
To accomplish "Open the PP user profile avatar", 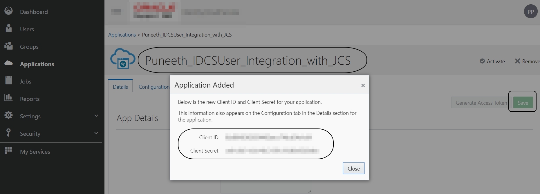I will (530, 12).
